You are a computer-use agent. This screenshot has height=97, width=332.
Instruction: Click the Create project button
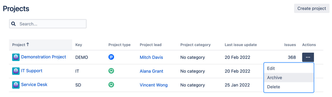(x=312, y=8)
